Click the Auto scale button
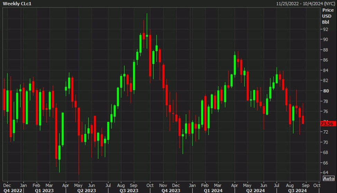 click(328, 178)
